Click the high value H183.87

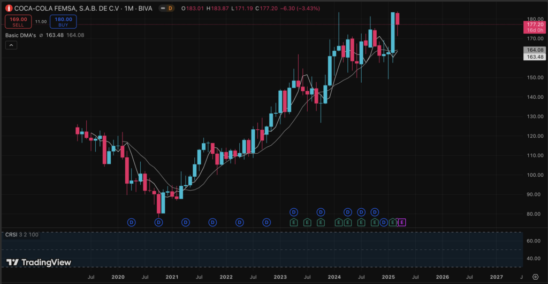click(x=217, y=9)
